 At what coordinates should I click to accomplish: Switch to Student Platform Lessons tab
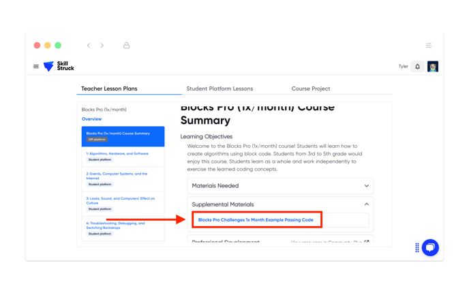(x=220, y=89)
